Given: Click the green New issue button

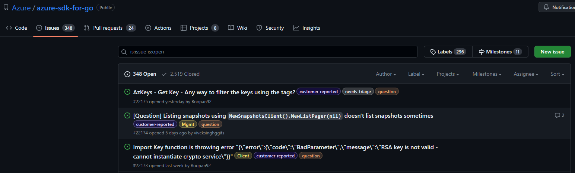Looking at the screenshot, I should [552, 52].
